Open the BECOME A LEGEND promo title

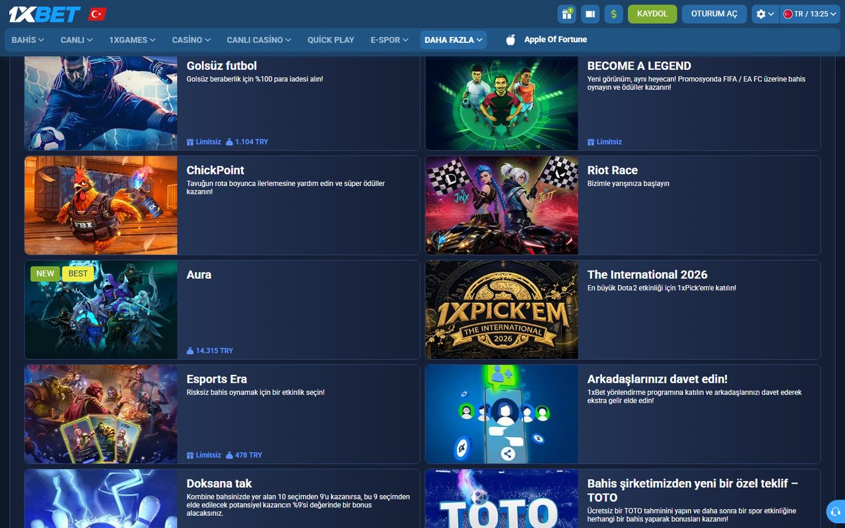tap(639, 66)
